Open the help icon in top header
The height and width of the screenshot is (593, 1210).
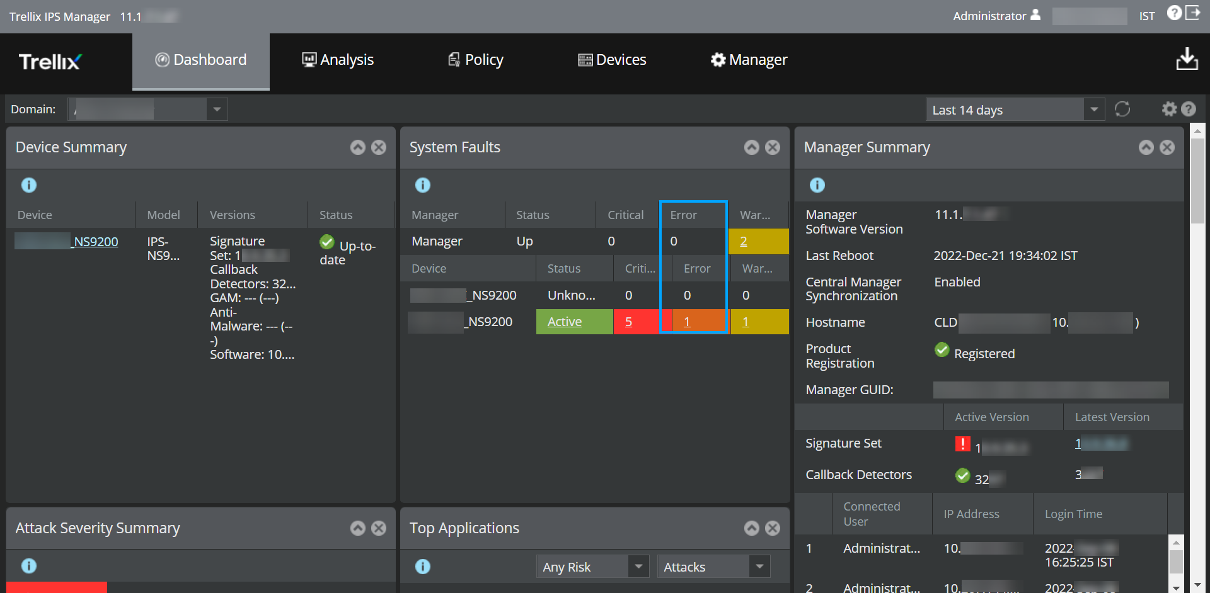point(1174,13)
